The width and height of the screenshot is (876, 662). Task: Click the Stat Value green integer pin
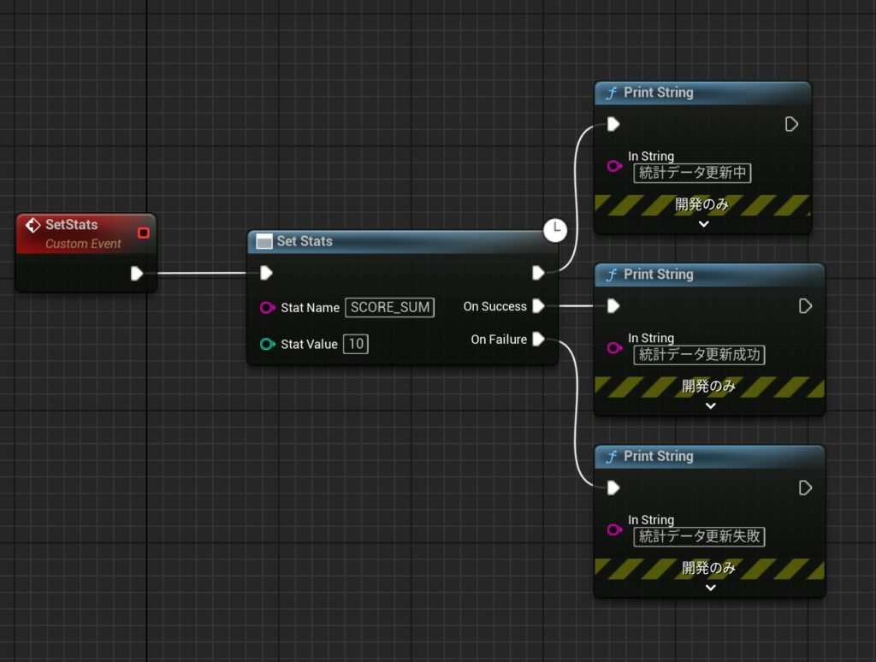pos(267,344)
